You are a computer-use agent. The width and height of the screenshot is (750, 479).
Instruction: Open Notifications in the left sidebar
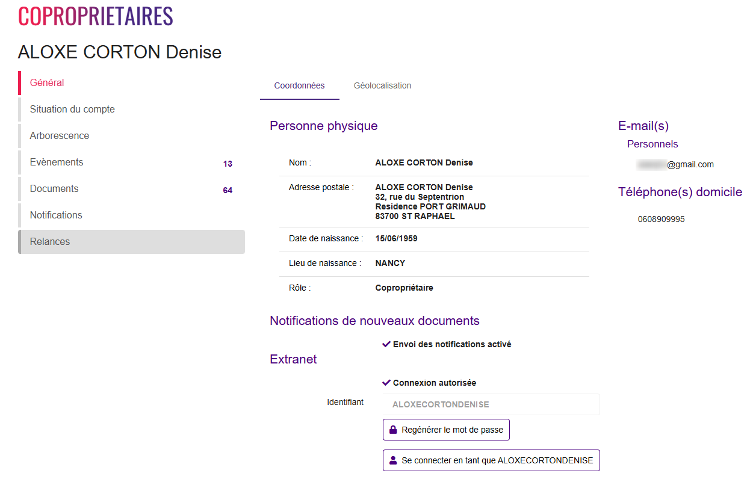click(56, 215)
